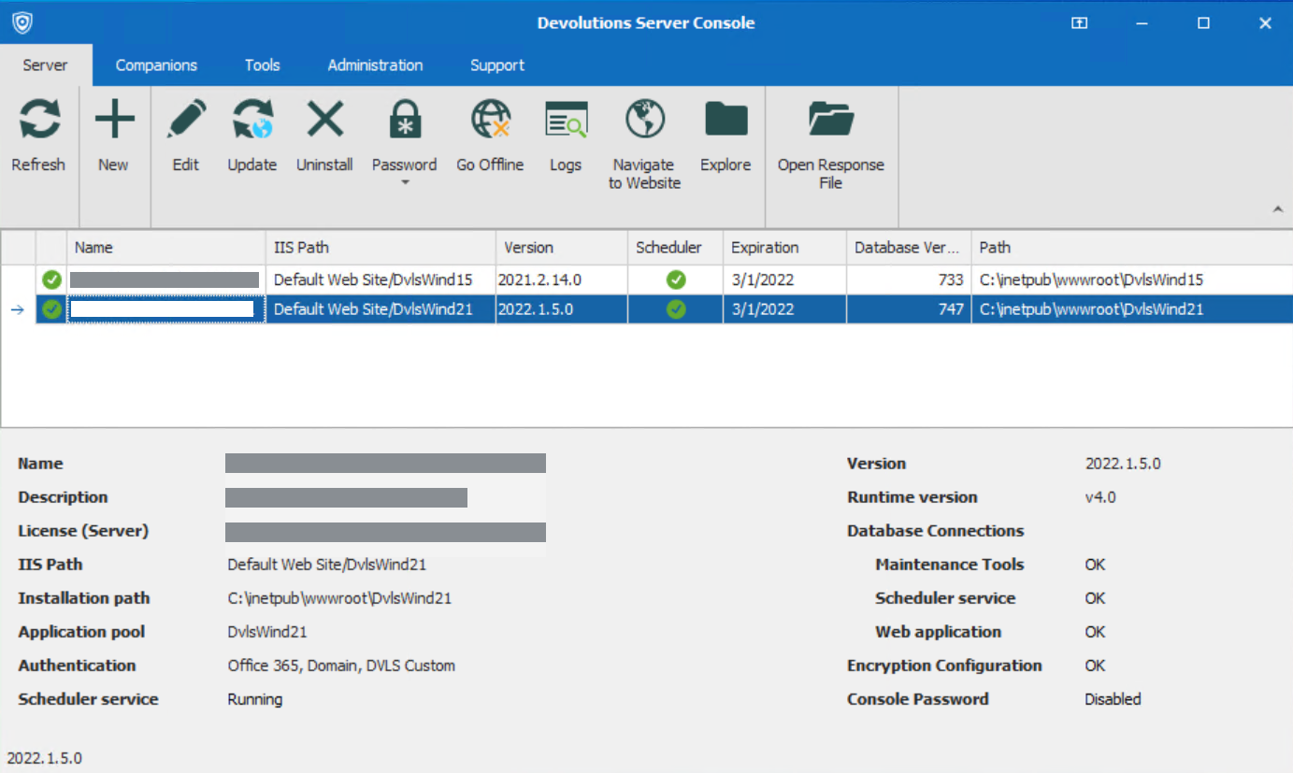Select the DvlsWind15 server row
The width and height of the screenshot is (1293, 773).
(x=383, y=279)
